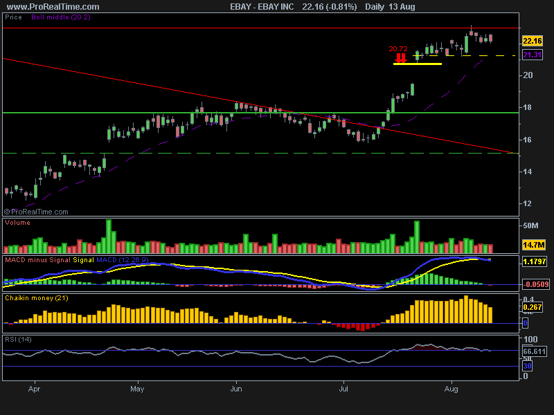The image size is (554, 415).
Task: Click the 20 price axis label
Action: [528, 75]
